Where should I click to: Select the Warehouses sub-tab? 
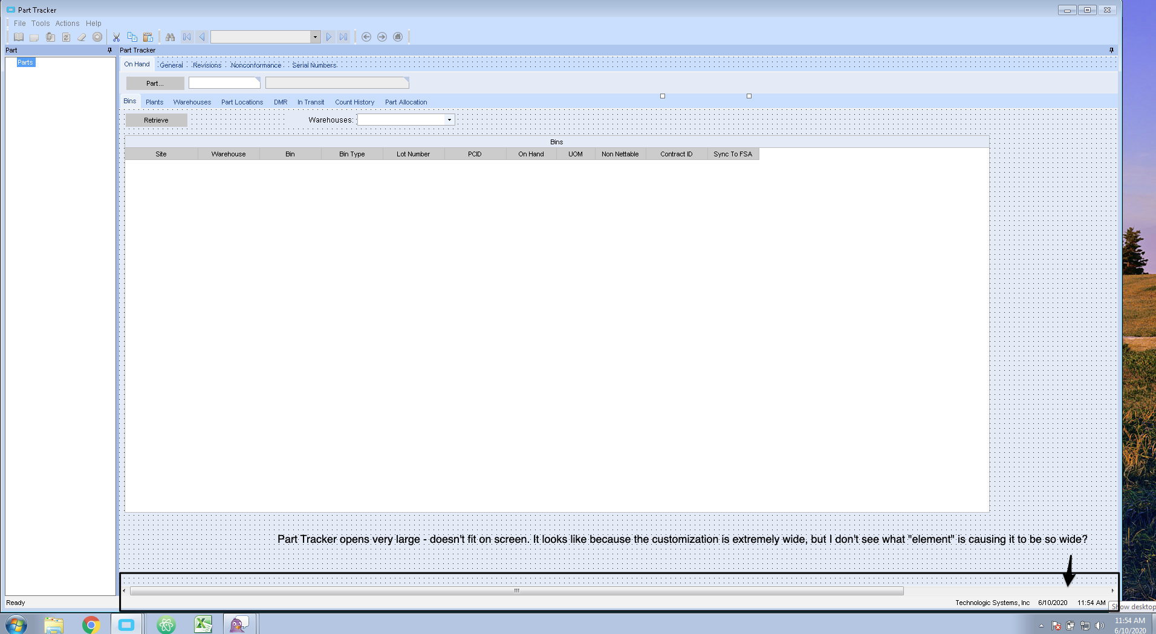pyautogui.click(x=192, y=102)
